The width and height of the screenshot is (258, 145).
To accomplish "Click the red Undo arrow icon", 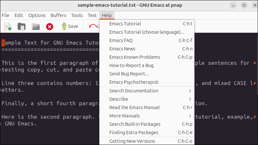I will click(93, 26).
